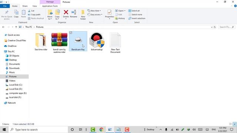Screen dimensions: 237x133
Task: Expand address bar history dropdown
Action: tap(211, 27)
